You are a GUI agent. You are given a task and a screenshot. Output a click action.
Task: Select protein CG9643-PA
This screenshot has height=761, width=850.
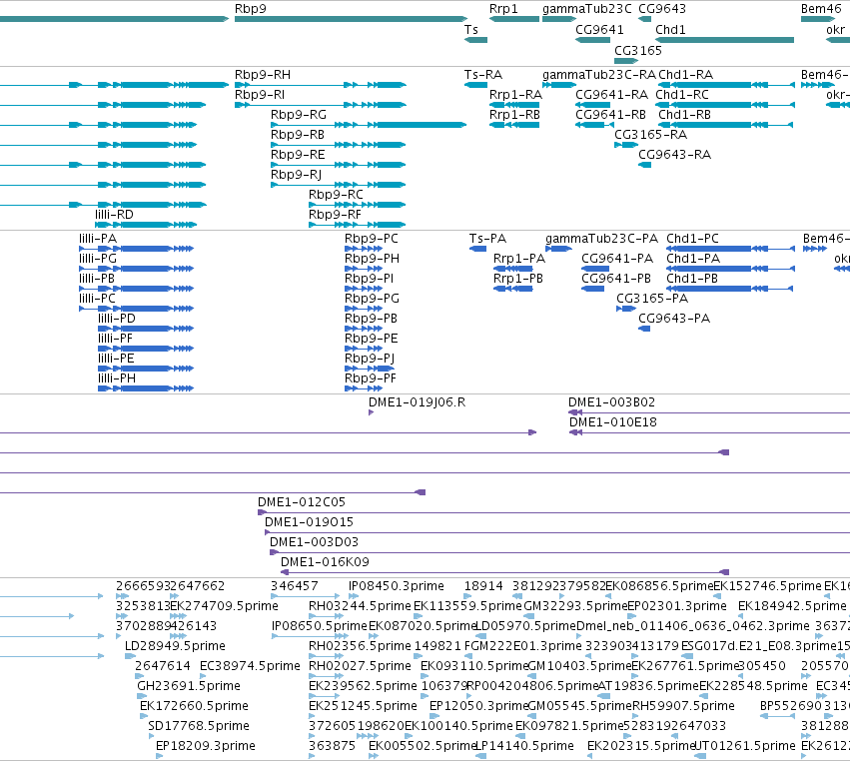644,329
